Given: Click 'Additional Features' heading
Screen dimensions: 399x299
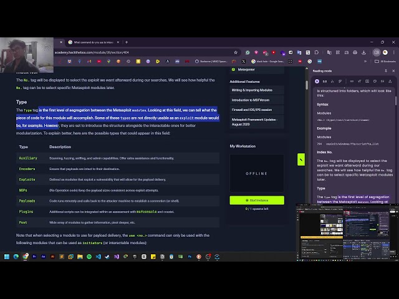Looking at the screenshot, I should pos(245,82).
